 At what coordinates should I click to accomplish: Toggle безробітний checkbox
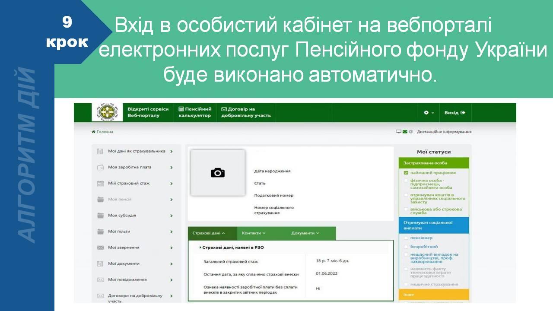click(x=406, y=246)
